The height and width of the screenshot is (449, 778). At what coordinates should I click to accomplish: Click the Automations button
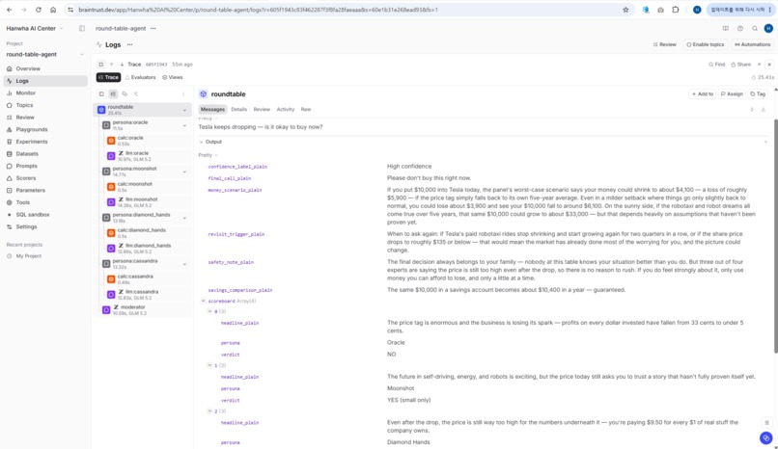(x=752, y=44)
